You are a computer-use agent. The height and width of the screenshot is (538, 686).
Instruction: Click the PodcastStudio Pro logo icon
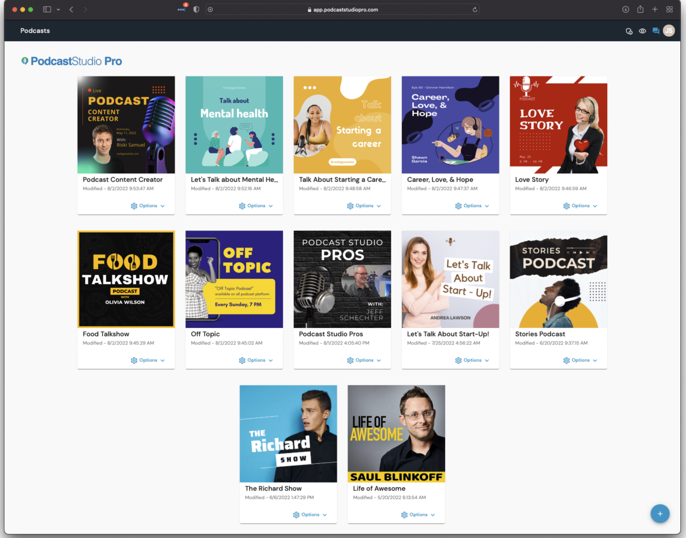25,61
